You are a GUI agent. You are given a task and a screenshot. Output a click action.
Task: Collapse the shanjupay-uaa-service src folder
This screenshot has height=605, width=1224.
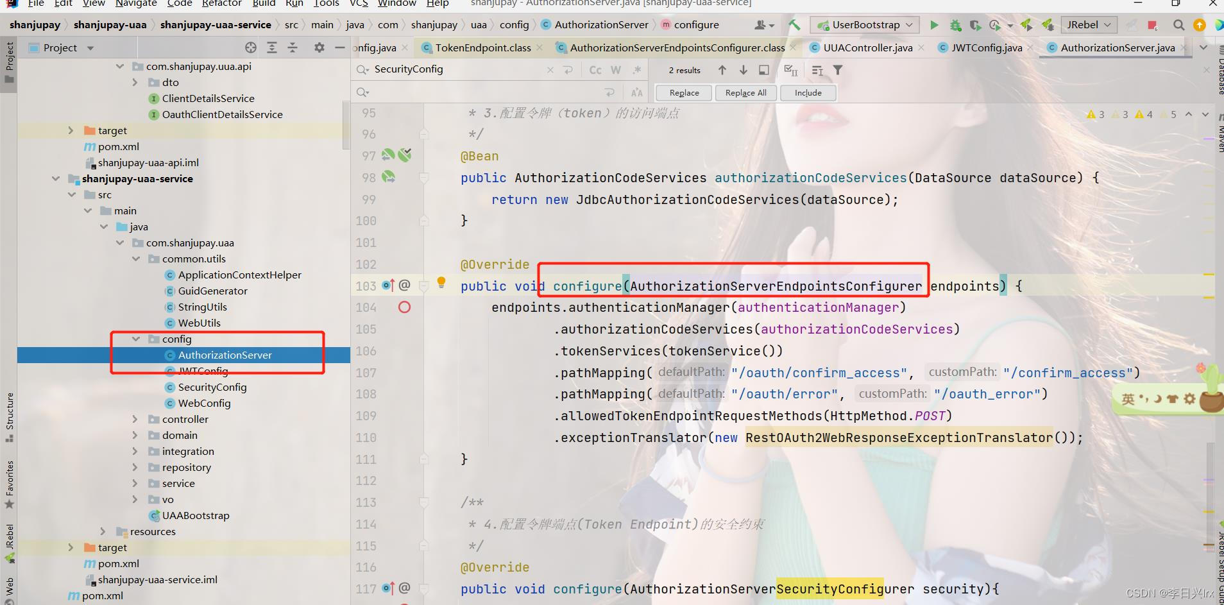[x=72, y=194]
